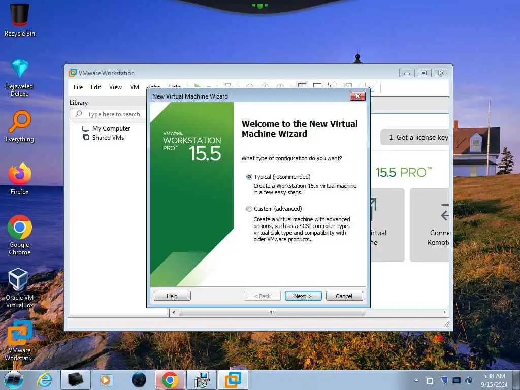
Task: Open the Recycle Bin desktop icon
Action: click(20, 20)
